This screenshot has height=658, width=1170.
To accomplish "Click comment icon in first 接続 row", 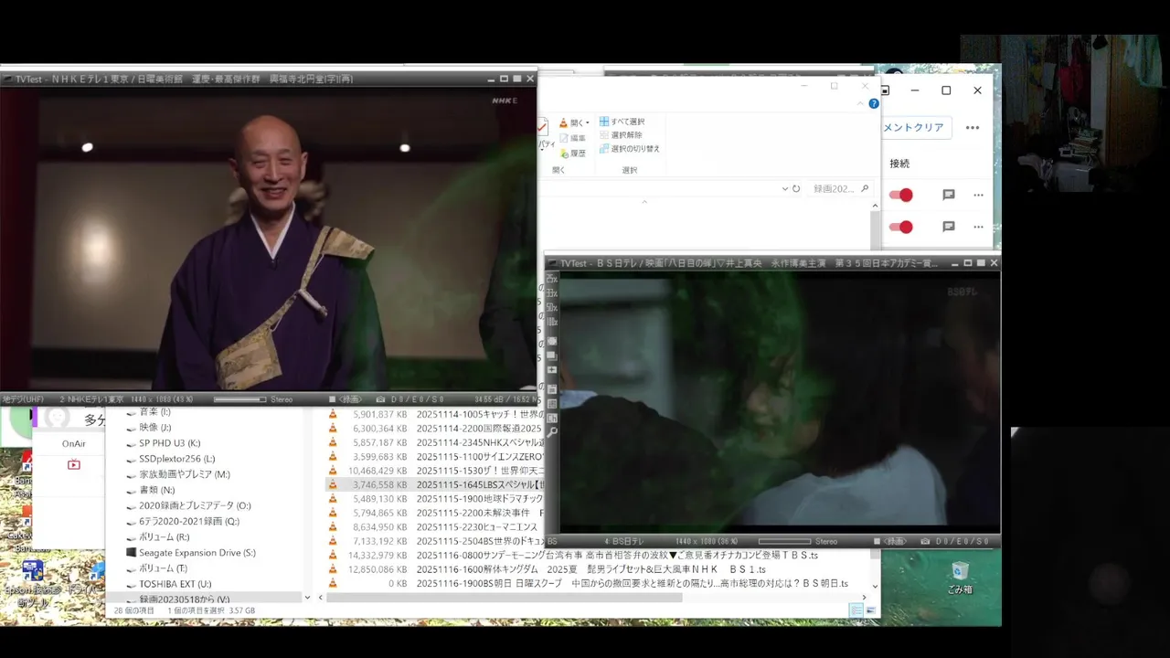I will tap(949, 195).
